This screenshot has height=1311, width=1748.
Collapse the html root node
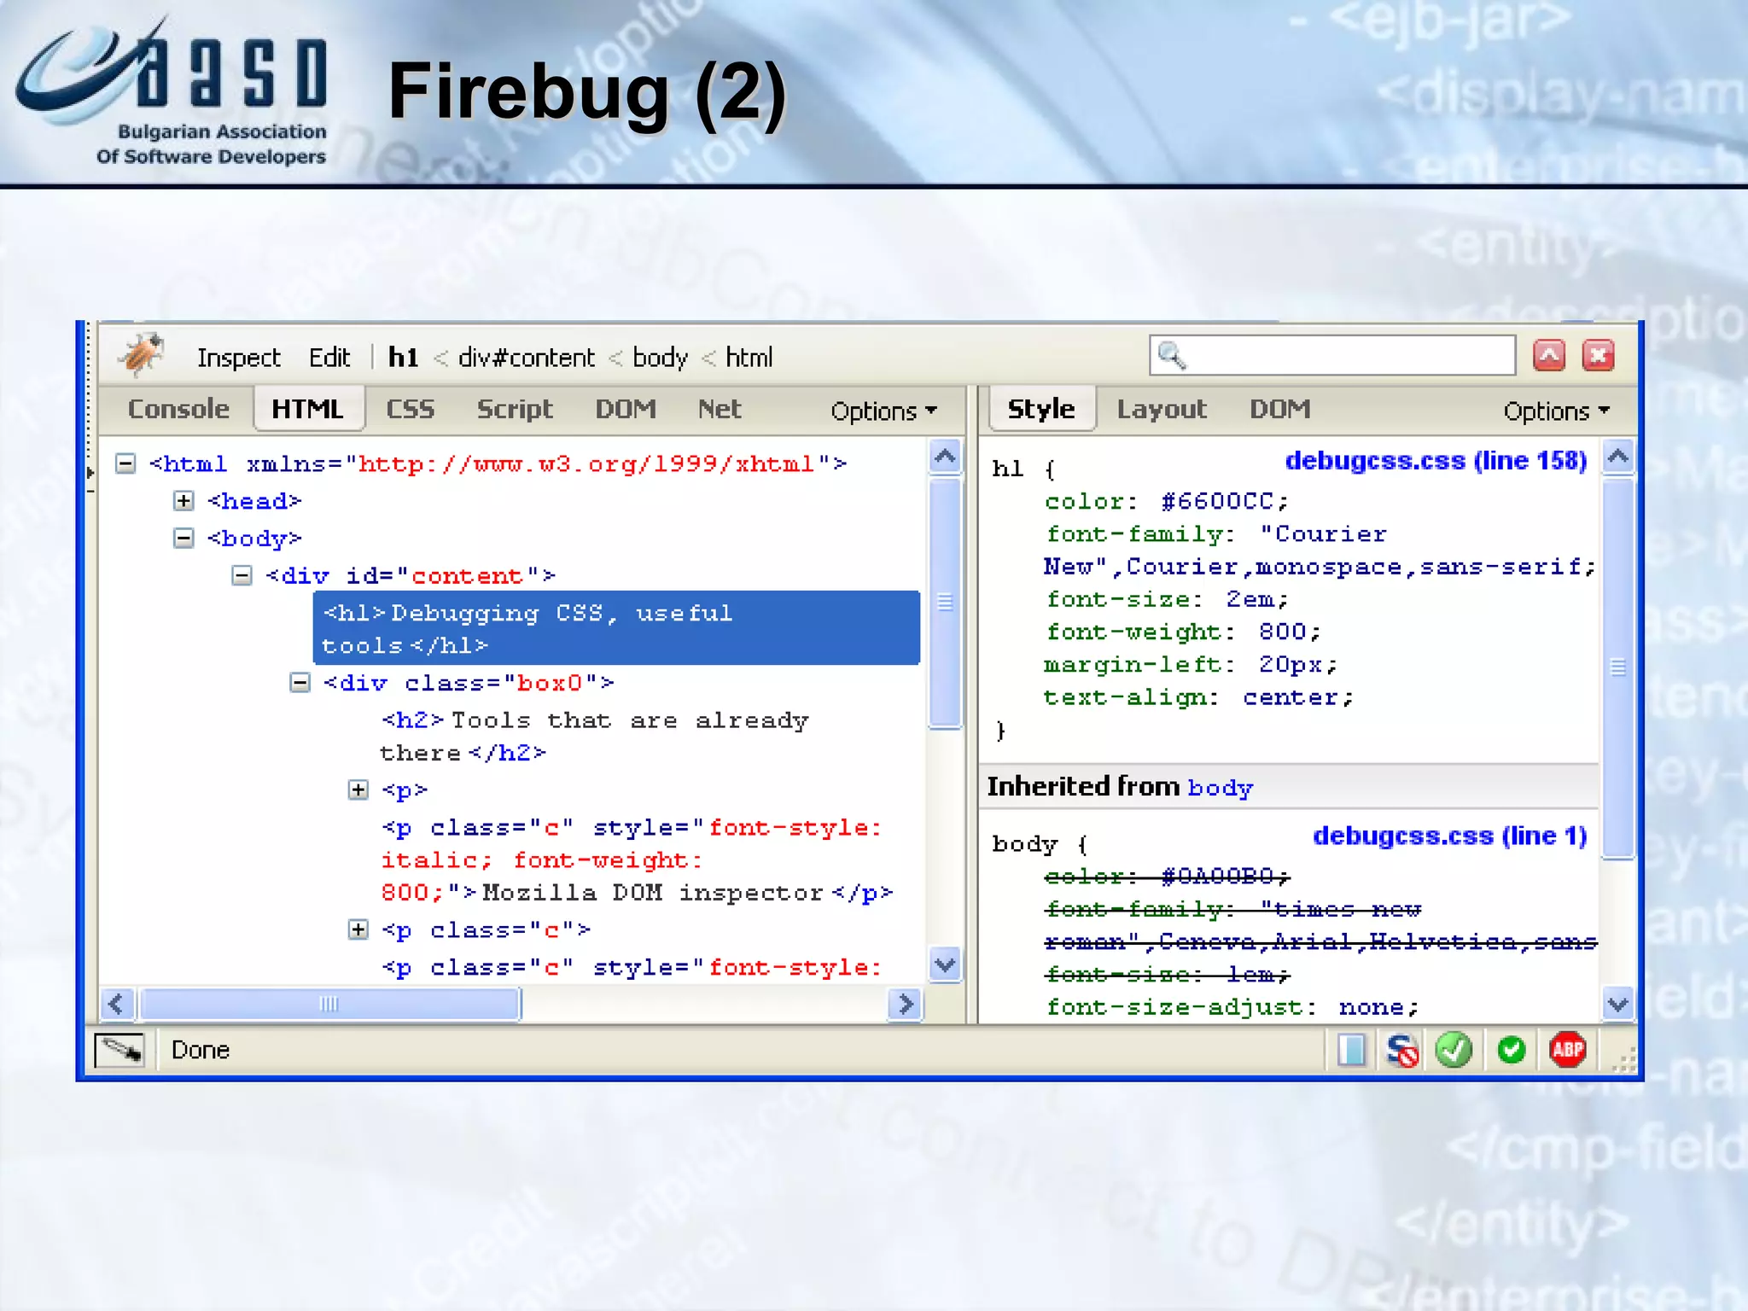(x=125, y=463)
